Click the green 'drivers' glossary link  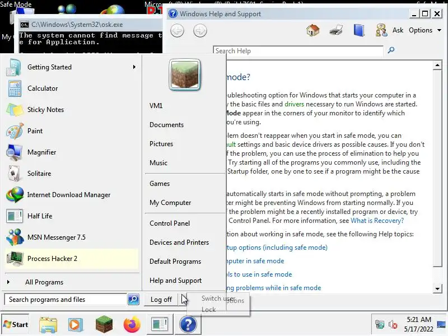click(295, 104)
